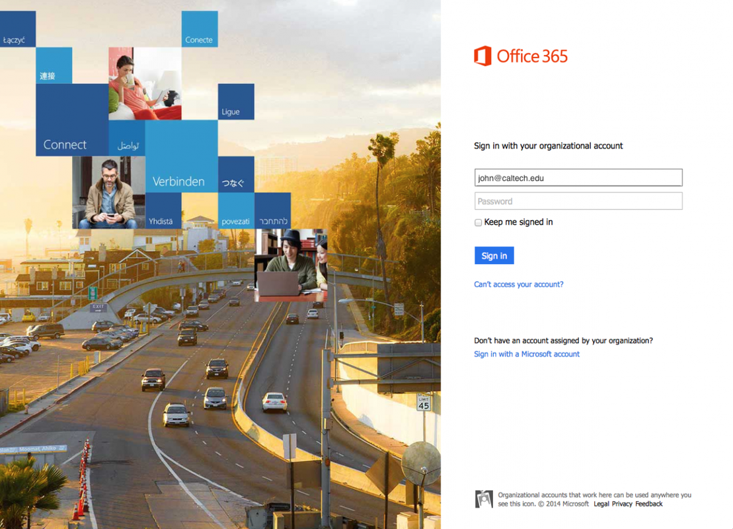The height and width of the screenshot is (529, 733).
Task: Click the organizational account badge icon
Action: point(484,499)
